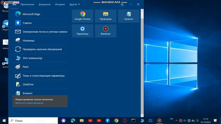
Task: Close the search panel
Action: (138, 4)
